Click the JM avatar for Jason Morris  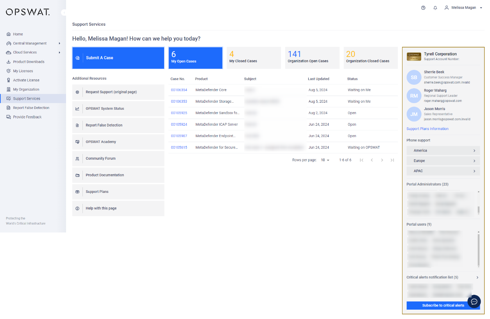tap(414, 114)
